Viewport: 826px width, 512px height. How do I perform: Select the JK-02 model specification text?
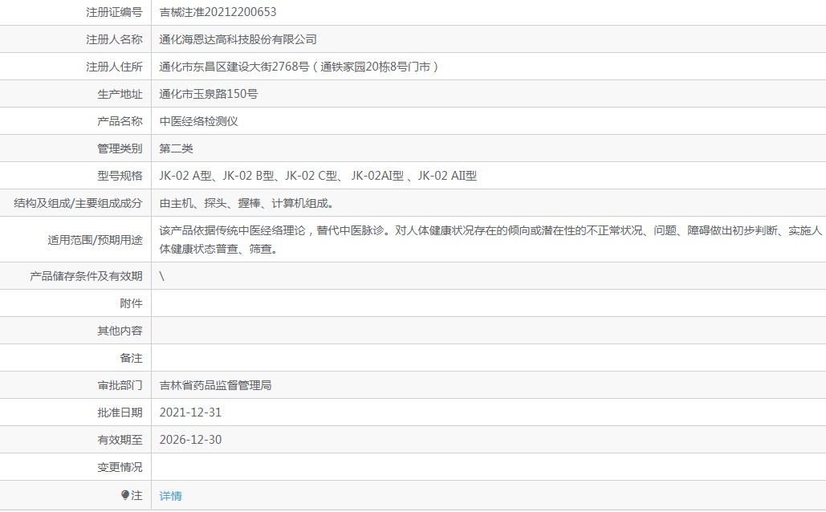pyautogui.click(x=318, y=176)
